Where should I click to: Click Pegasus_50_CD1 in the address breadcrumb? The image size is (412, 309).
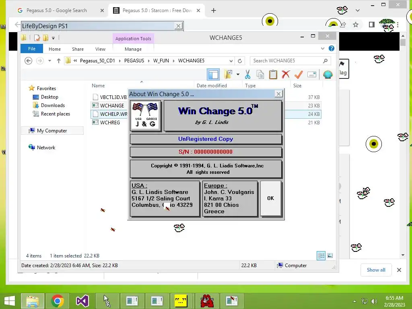pos(97,61)
